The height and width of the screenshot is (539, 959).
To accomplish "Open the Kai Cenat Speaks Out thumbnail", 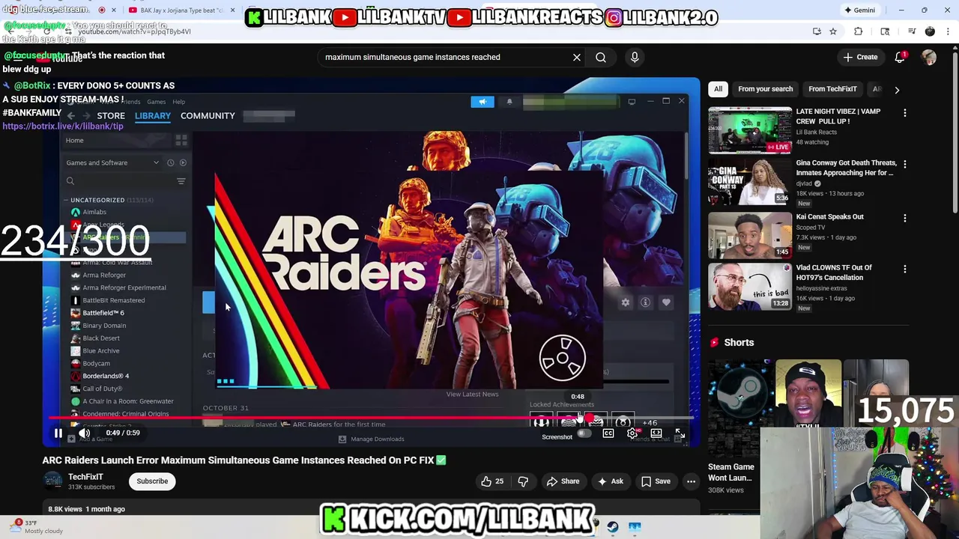I will point(750,234).
